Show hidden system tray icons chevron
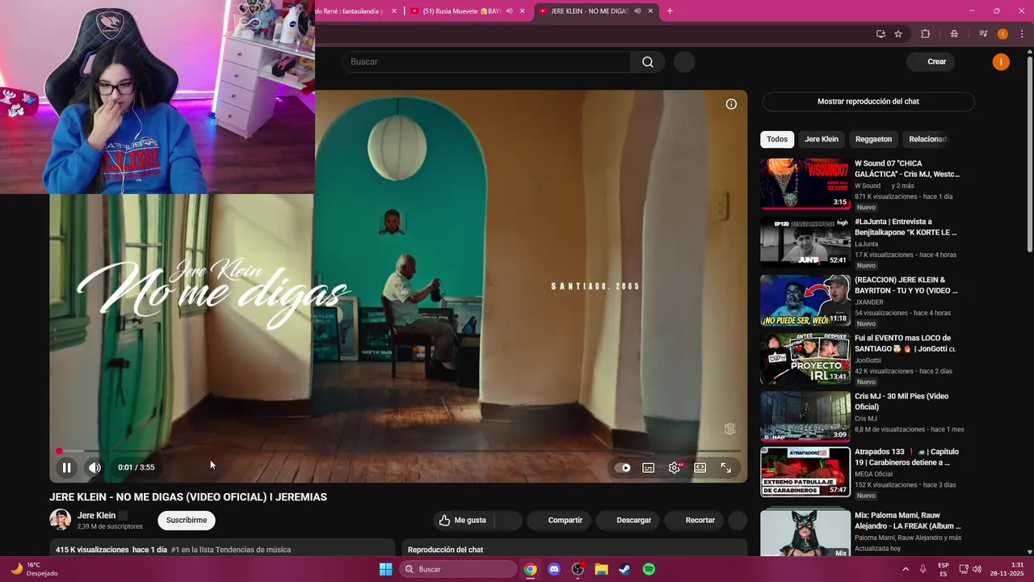This screenshot has height=582, width=1034. 906,569
